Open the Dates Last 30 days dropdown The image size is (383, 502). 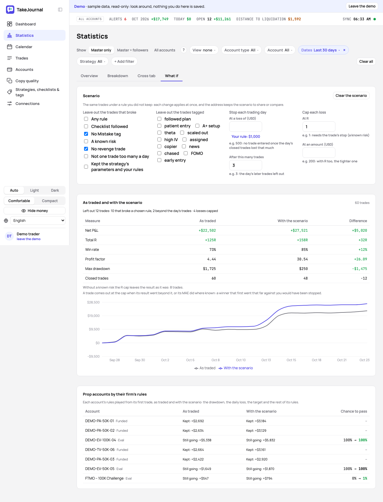click(320, 50)
